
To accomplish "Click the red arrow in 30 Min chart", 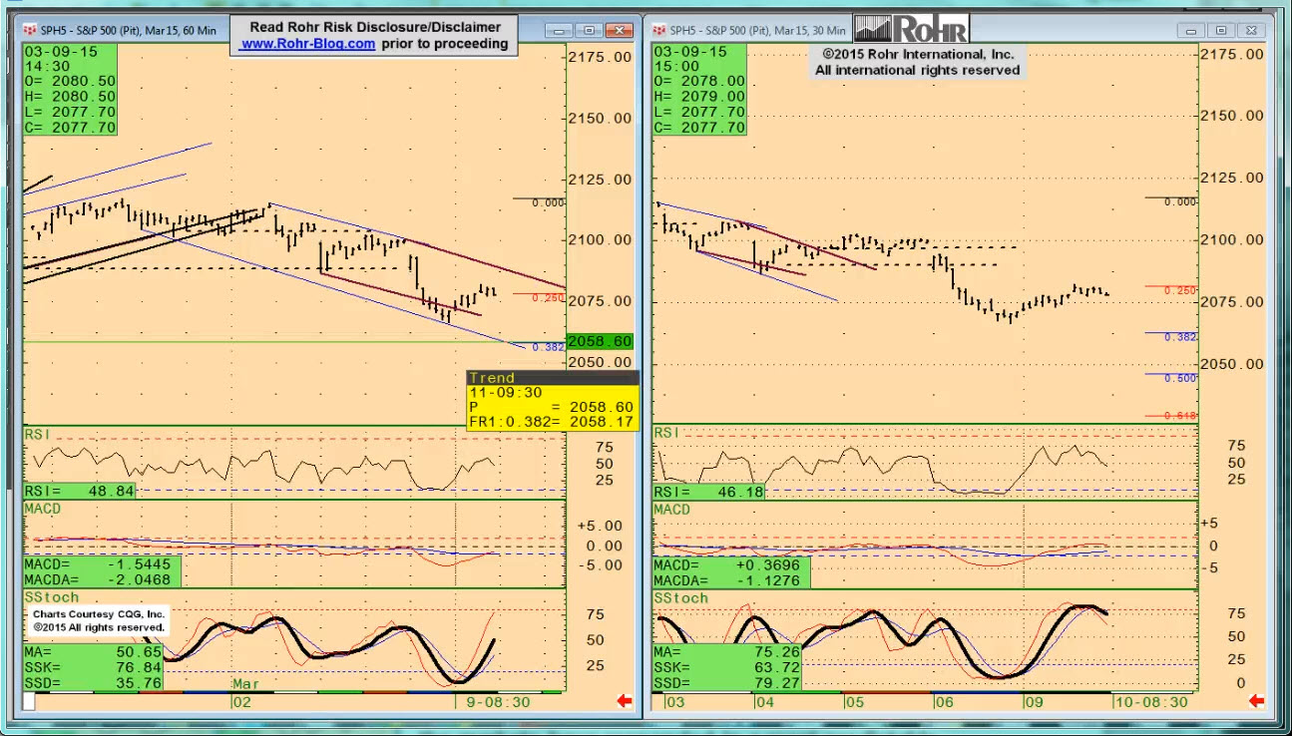I will pyautogui.click(x=1256, y=701).
